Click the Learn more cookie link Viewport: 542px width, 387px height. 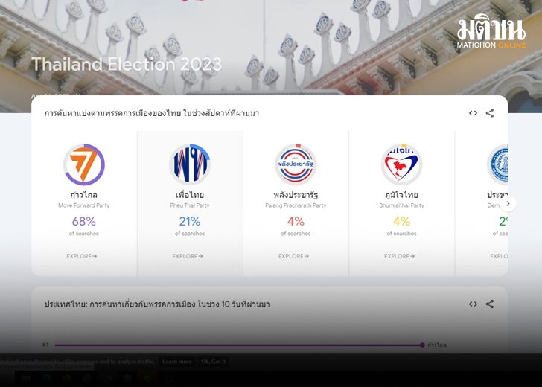point(177,362)
